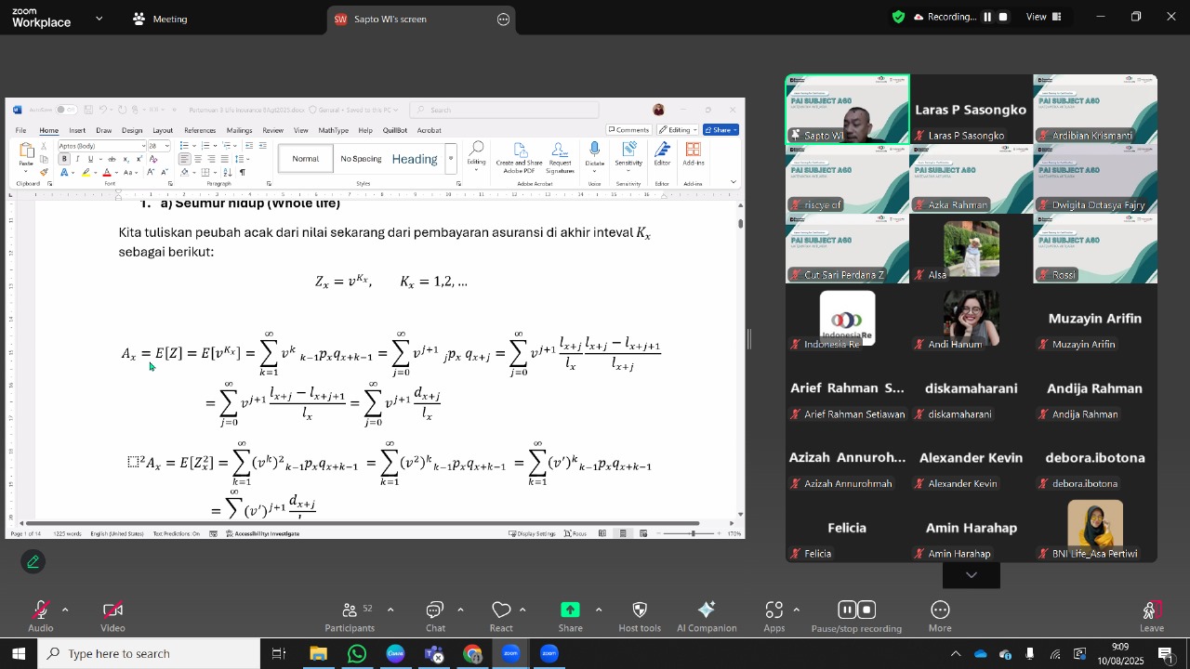Open the Zoom Participants panel
Screen dimensions: 1190x669
tap(350, 616)
